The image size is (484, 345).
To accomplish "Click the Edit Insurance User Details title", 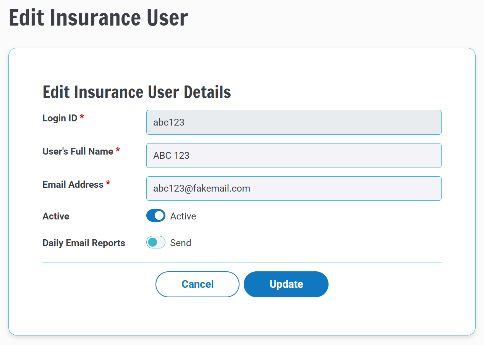I will point(136,92).
